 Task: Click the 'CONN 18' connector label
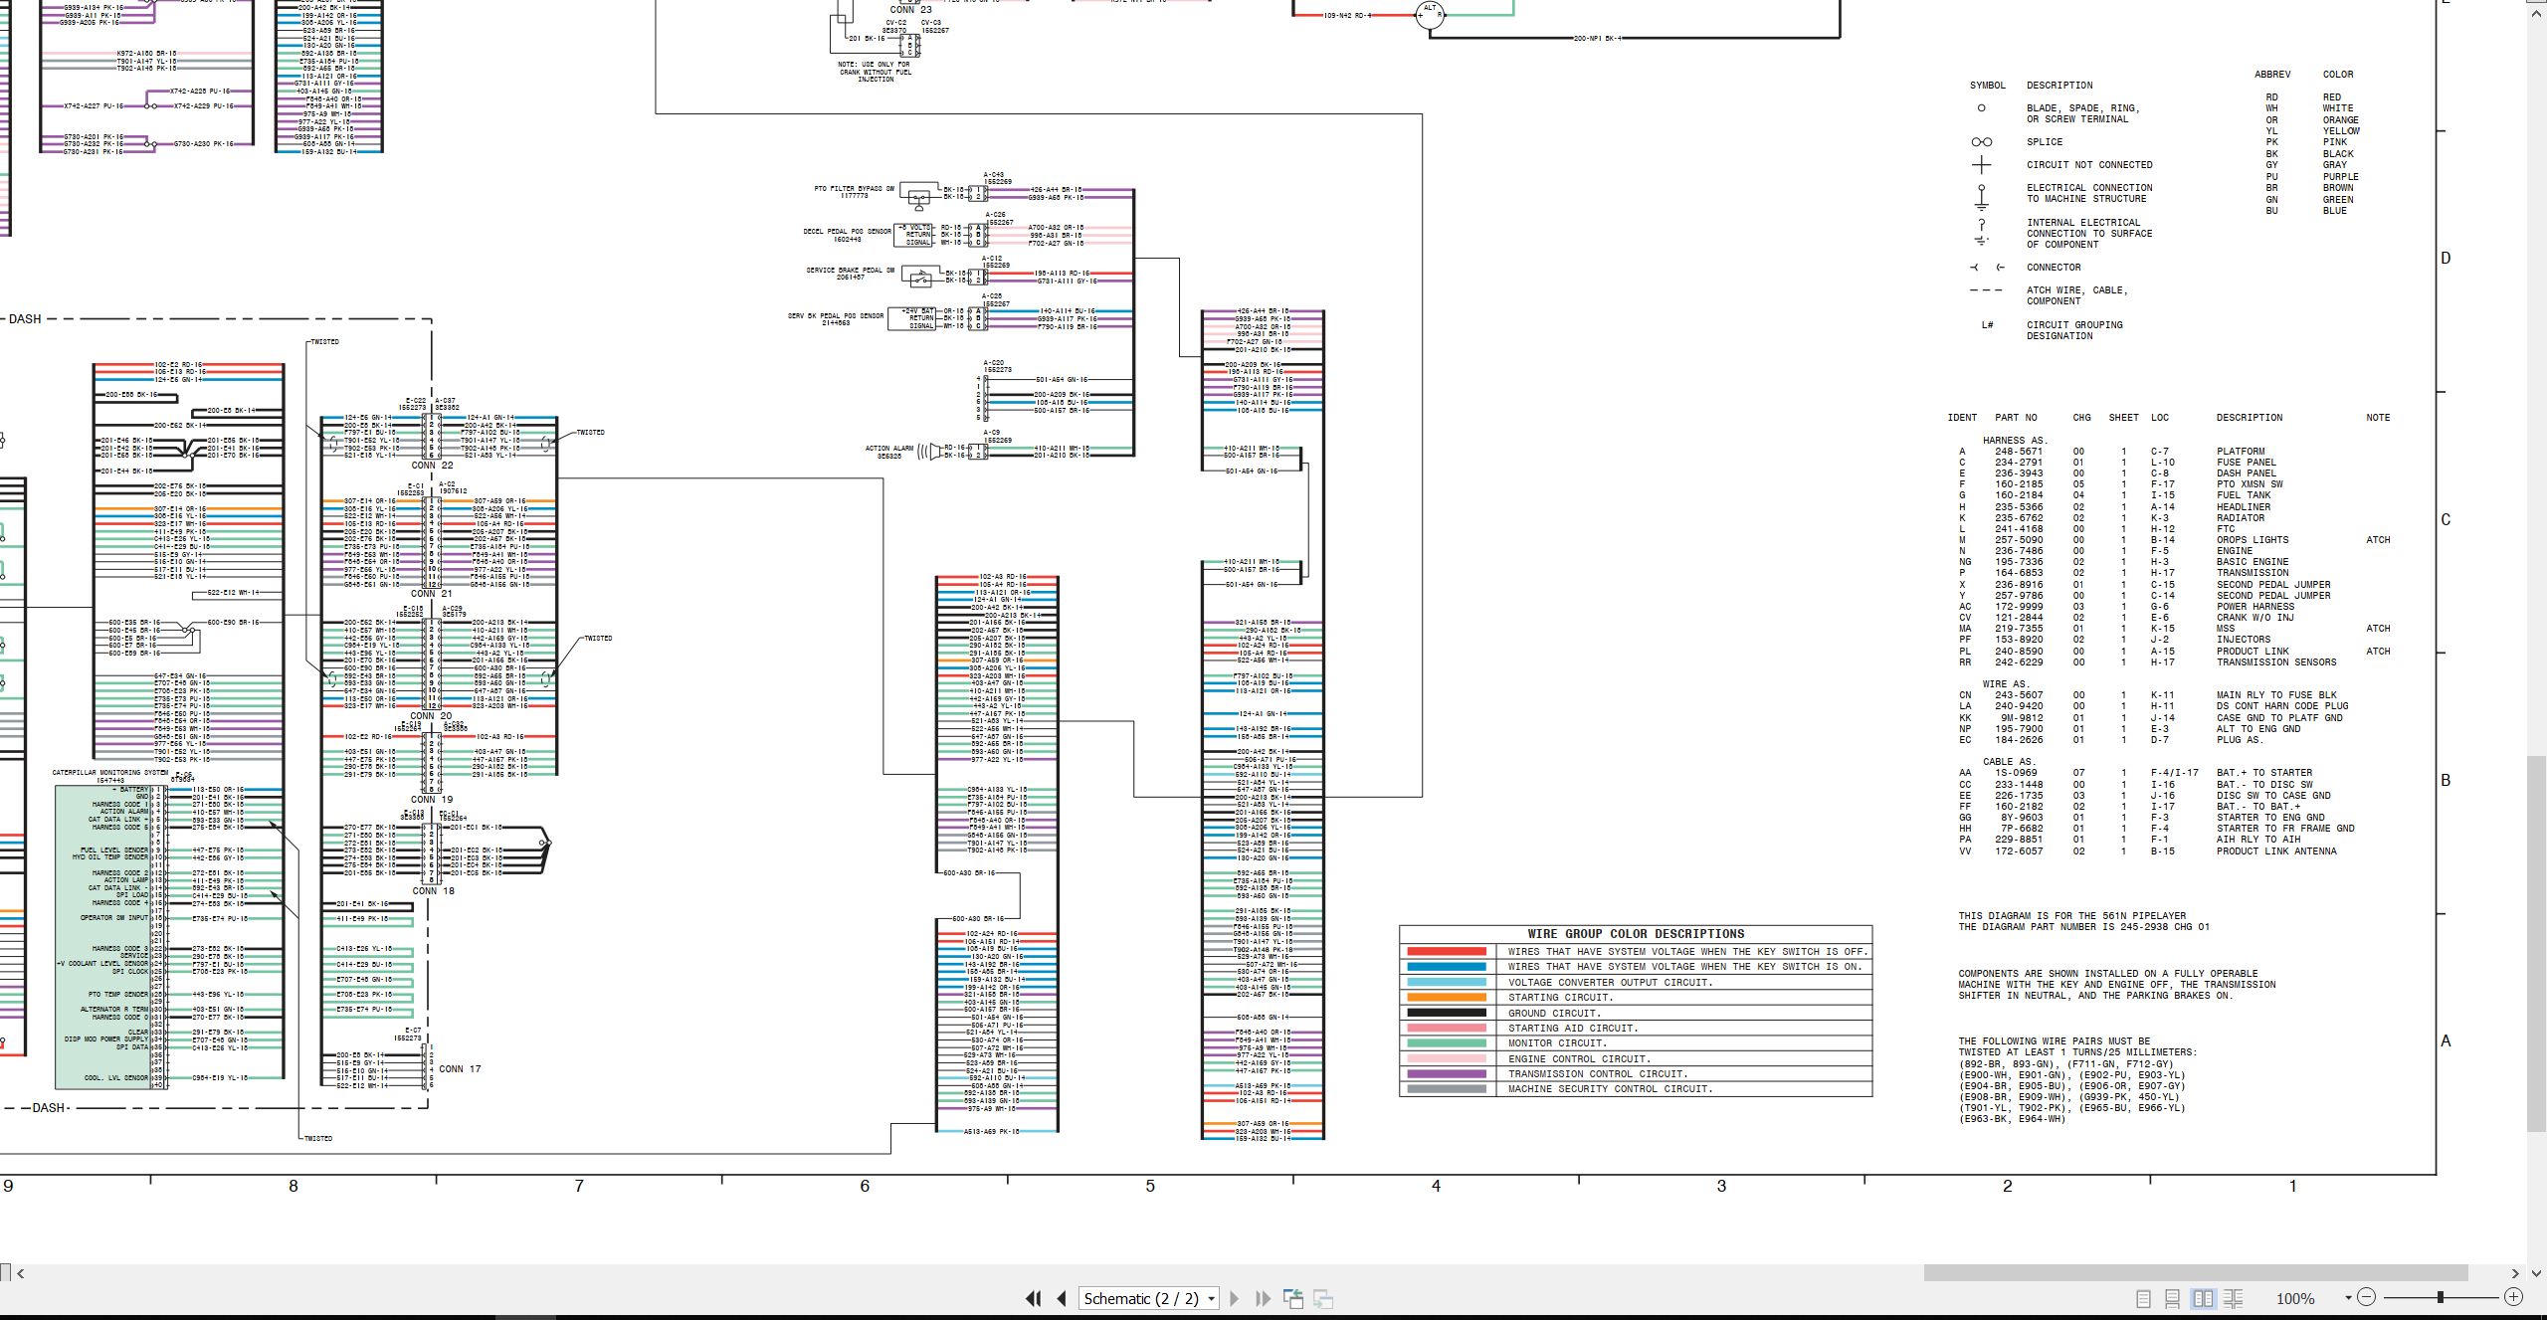pos(433,891)
